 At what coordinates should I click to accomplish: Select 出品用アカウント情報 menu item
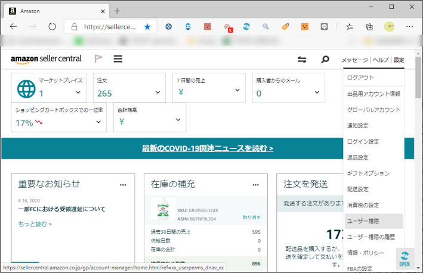373,94
